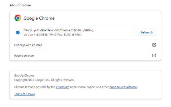Image resolution: width=171 pixels, height=107 pixels.
Task: Open external link icon for Report an issue
Action: [x=154, y=56]
